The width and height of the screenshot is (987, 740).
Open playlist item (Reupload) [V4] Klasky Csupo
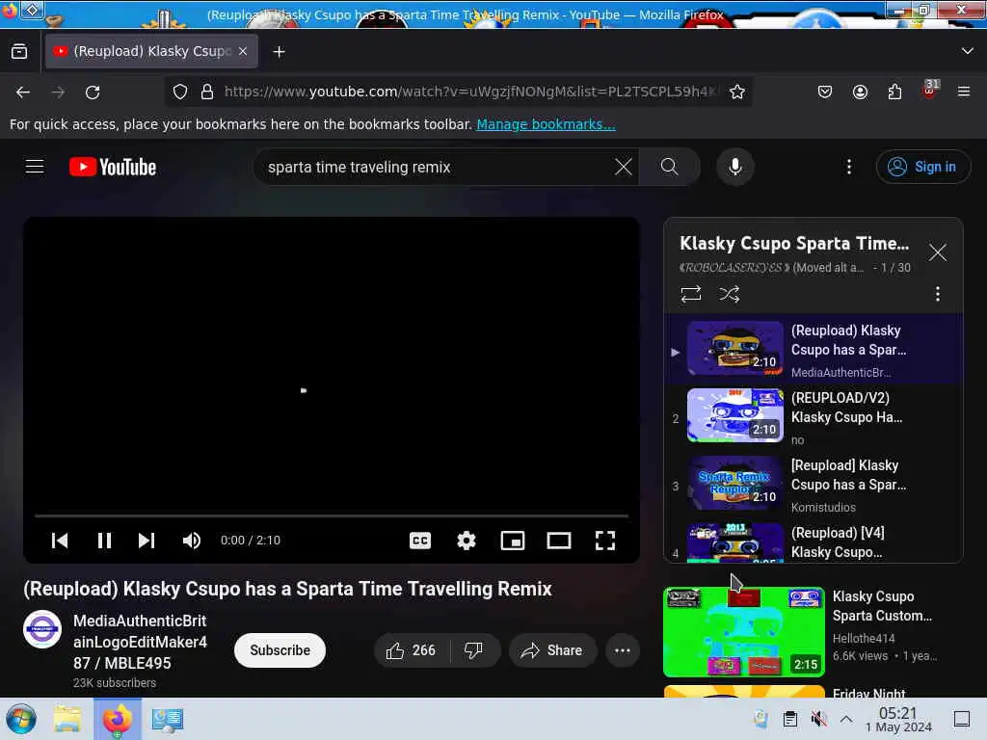(814, 542)
